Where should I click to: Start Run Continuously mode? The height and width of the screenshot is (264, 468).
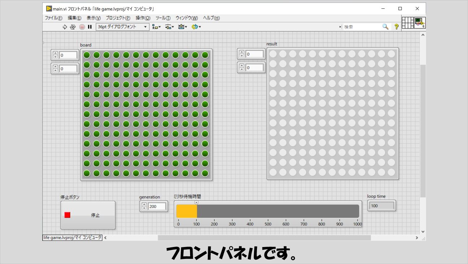click(73, 27)
